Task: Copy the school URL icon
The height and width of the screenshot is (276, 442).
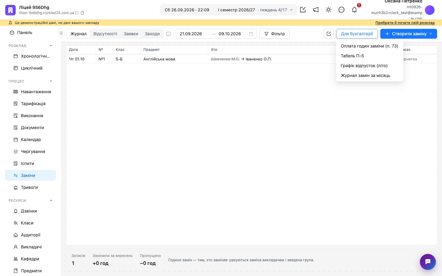Action: click(x=82, y=13)
